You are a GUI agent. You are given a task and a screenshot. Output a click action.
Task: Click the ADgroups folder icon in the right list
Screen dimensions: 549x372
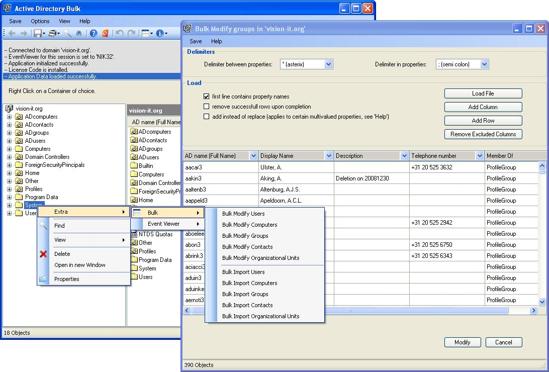pos(134,149)
